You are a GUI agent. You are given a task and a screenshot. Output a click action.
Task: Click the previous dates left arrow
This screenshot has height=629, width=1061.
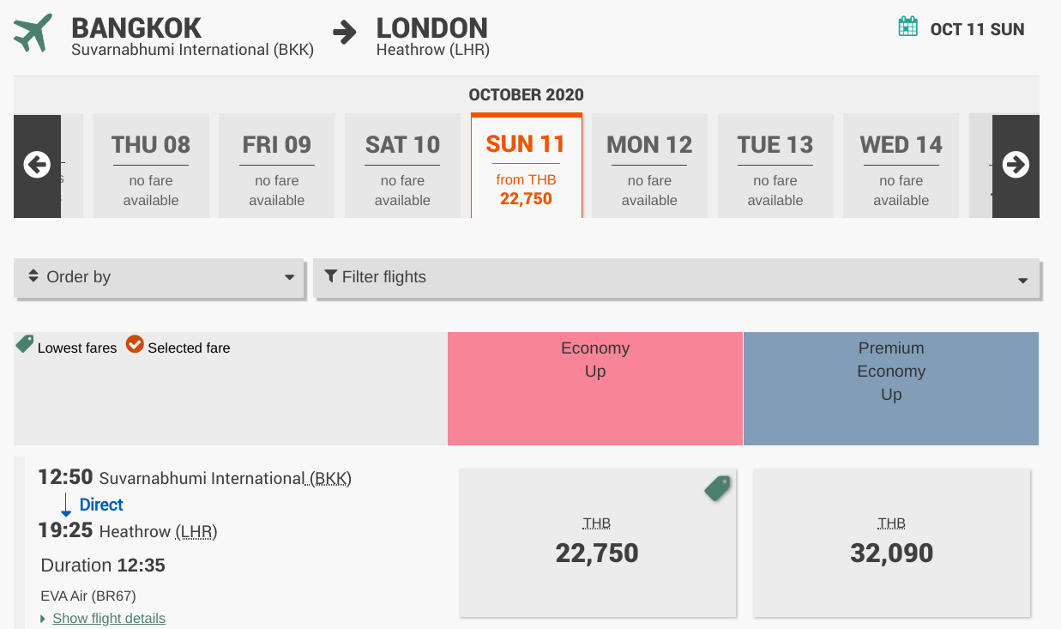37,165
